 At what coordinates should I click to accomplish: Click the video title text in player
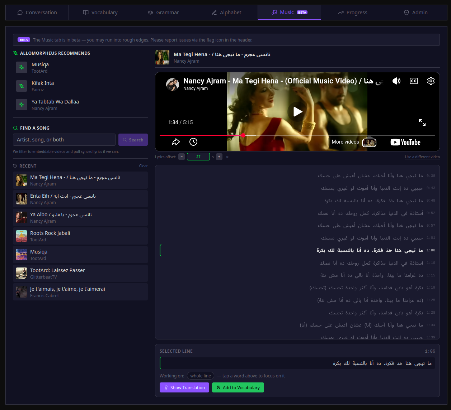point(283,81)
